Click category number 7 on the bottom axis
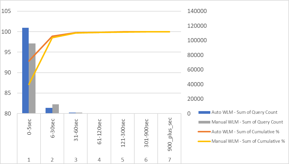This screenshot has height=164, width=289. point(169,160)
